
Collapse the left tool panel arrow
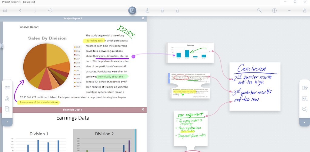click(x=7, y=122)
